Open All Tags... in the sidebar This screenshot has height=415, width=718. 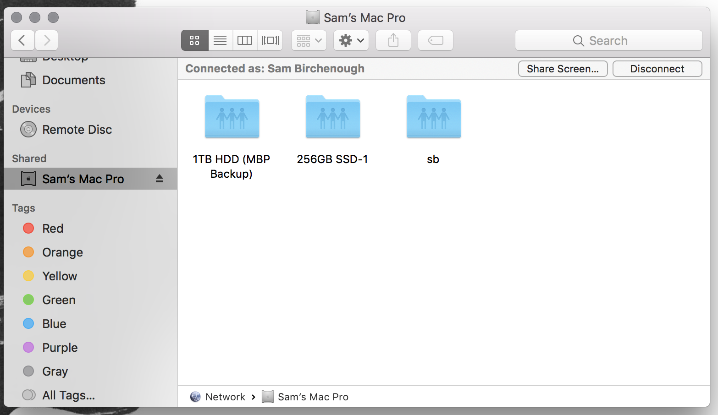click(x=90, y=395)
